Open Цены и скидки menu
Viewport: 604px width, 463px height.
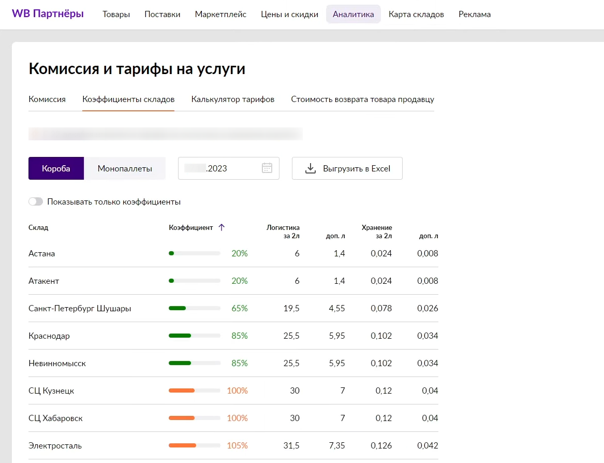(289, 15)
